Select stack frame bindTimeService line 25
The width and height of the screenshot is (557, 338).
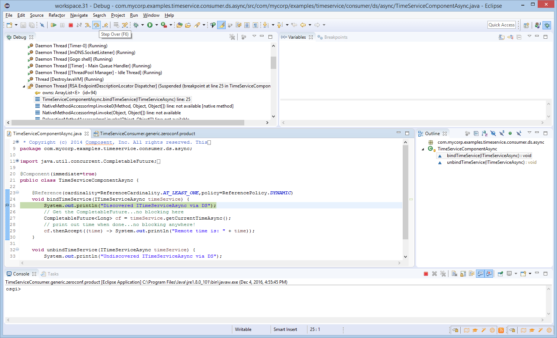113,99
